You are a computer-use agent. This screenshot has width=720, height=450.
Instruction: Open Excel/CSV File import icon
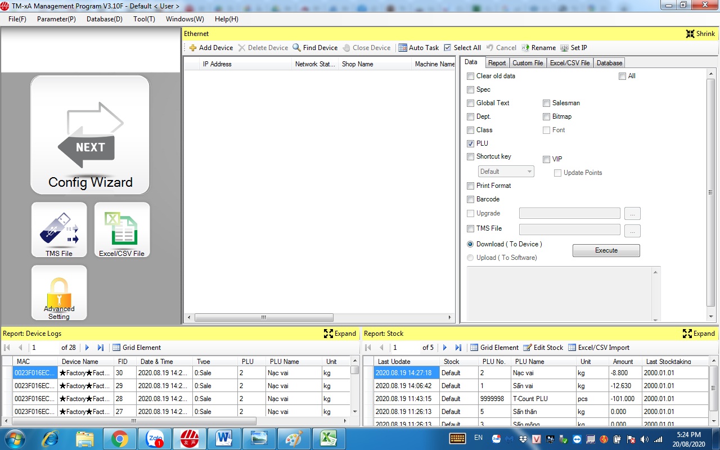pyautogui.click(x=121, y=229)
